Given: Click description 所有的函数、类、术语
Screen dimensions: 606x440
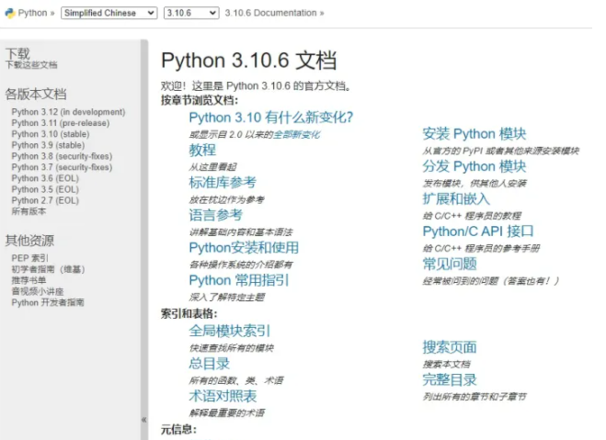Looking at the screenshot, I should pos(236,381).
